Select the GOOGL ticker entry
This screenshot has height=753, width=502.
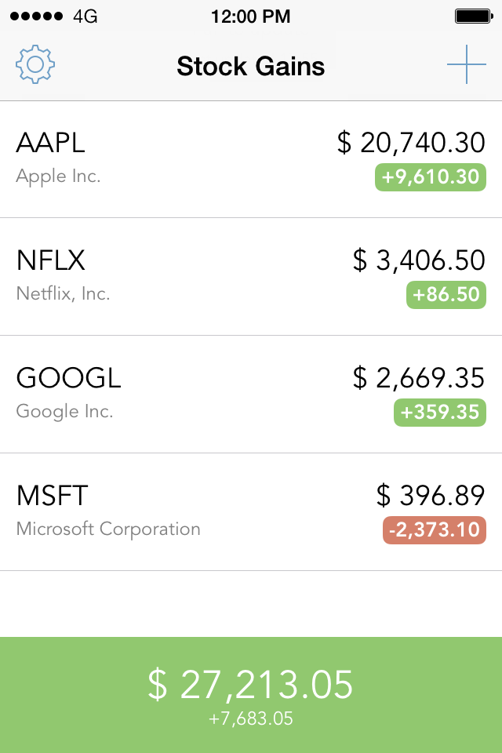click(251, 395)
